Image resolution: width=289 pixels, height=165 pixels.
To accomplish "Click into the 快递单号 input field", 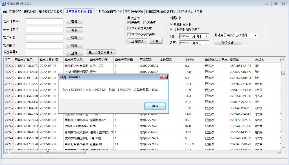I will 44,52.
